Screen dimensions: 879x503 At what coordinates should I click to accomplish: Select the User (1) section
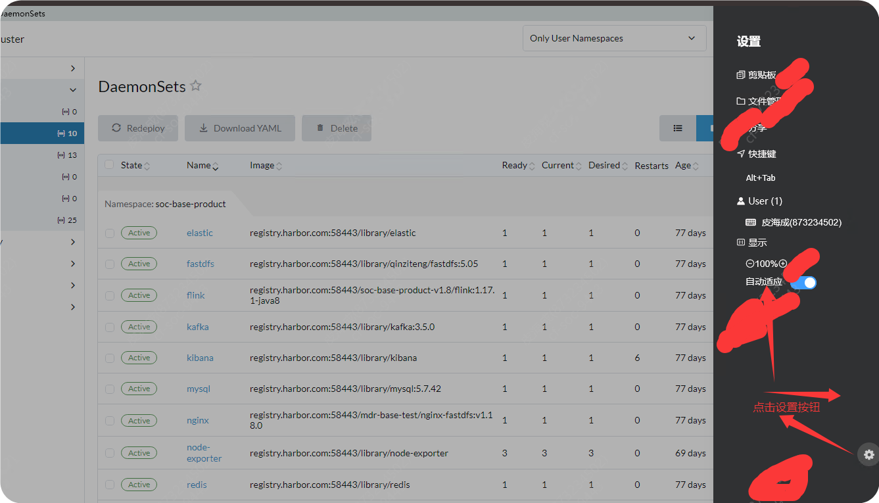(759, 201)
